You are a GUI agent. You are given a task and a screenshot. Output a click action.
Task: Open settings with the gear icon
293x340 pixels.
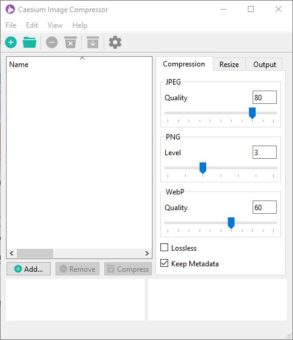click(115, 42)
